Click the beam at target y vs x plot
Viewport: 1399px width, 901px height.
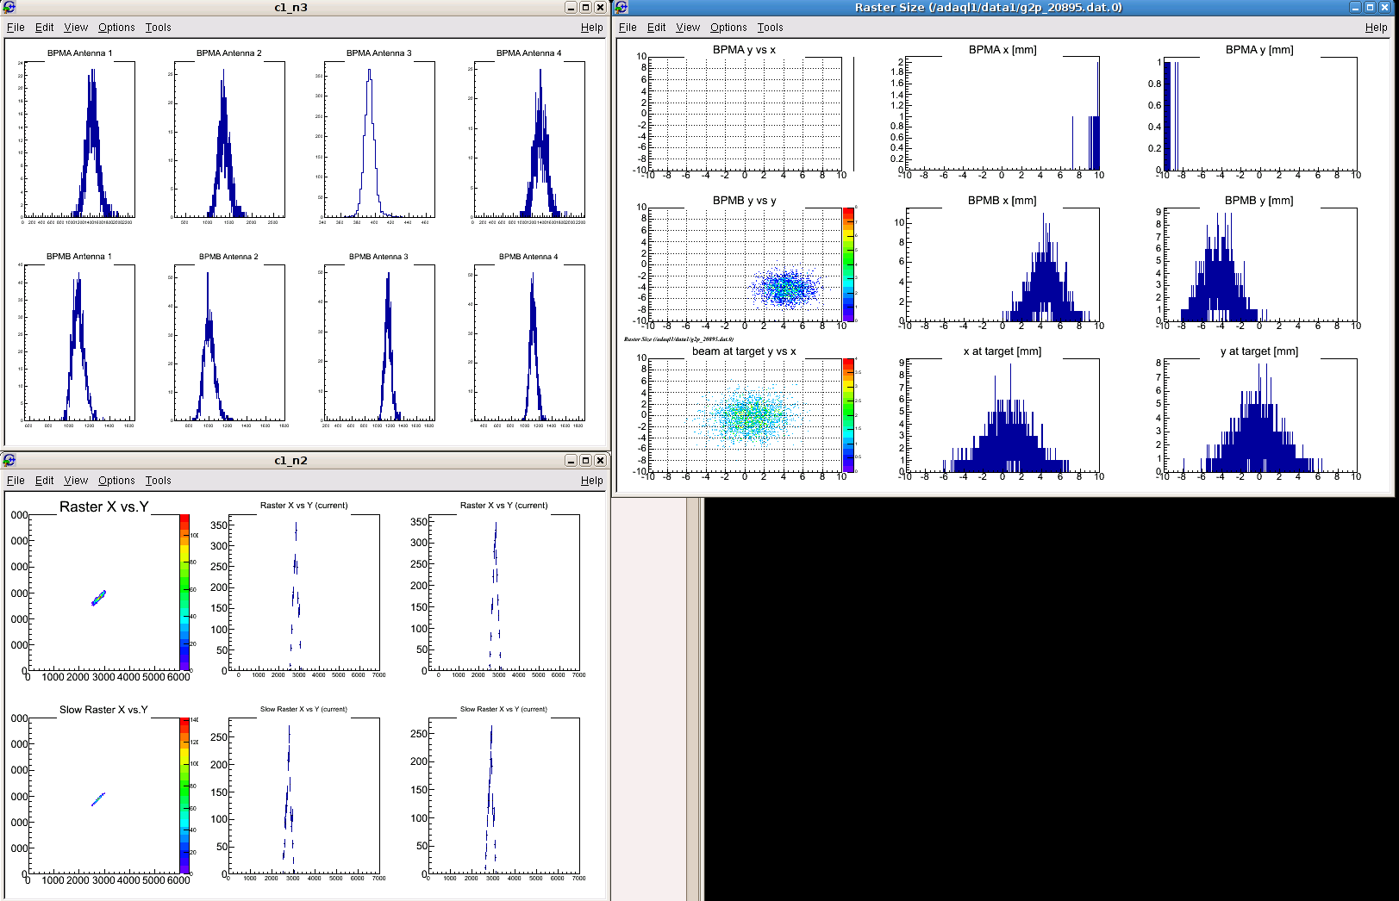tap(745, 415)
